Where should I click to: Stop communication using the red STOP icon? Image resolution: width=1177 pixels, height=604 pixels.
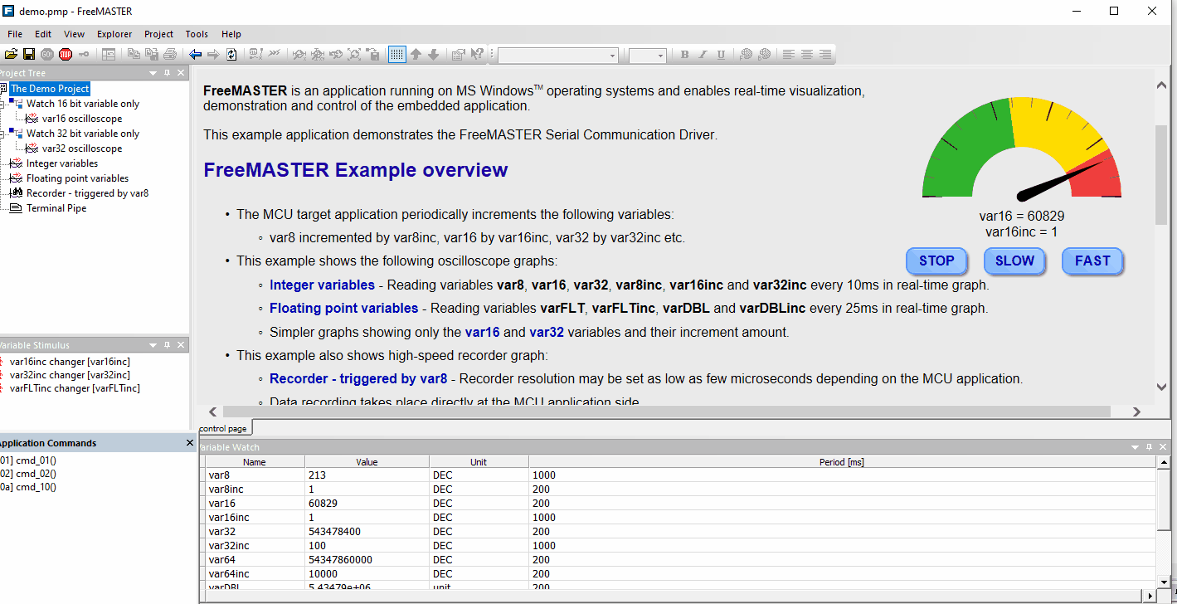tap(66, 53)
